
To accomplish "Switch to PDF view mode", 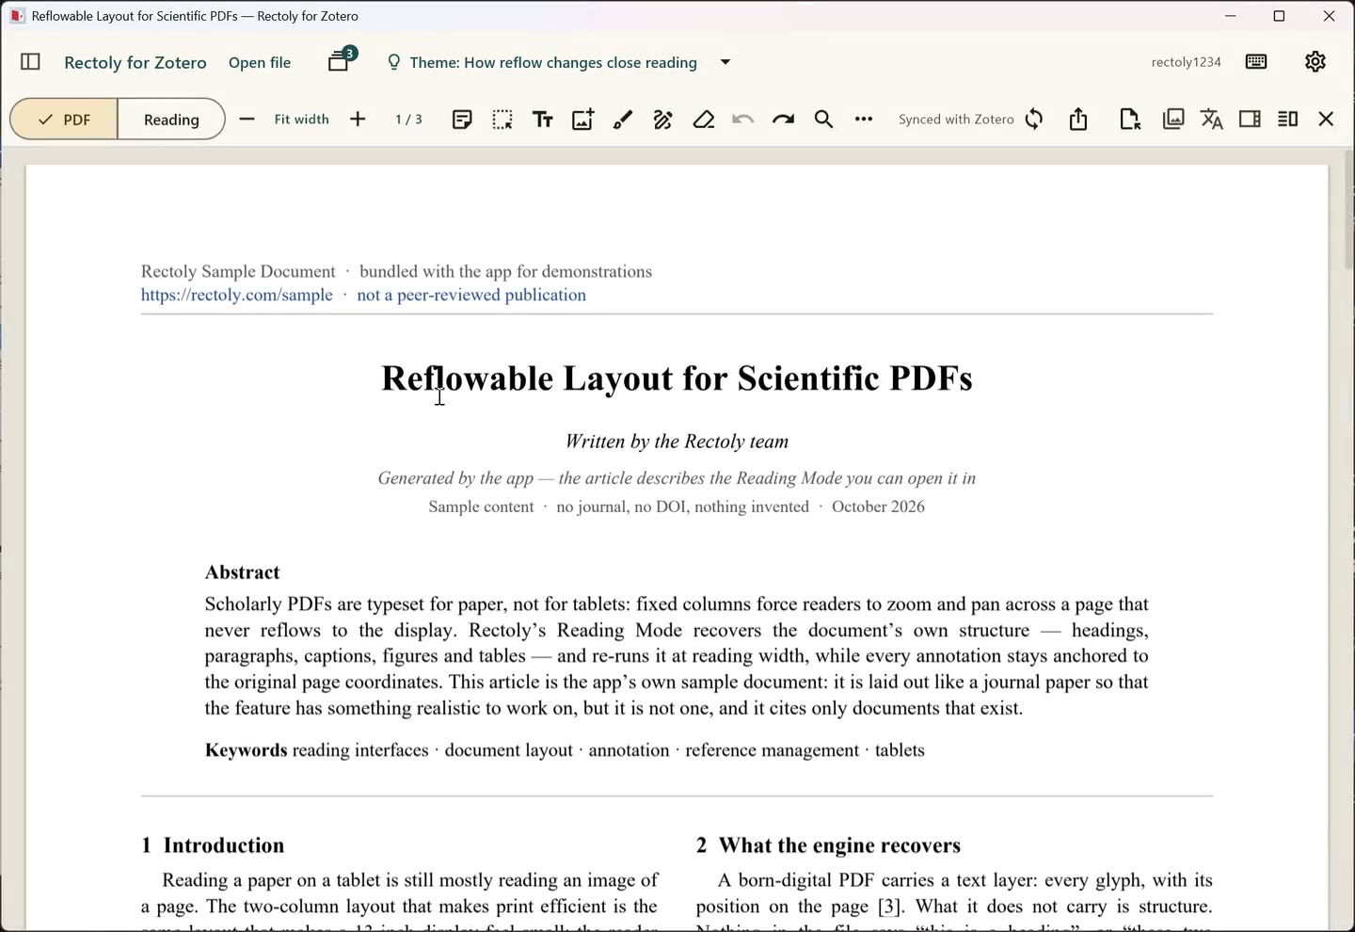I will click(x=64, y=120).
